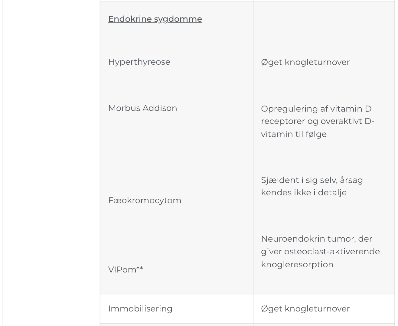Click Øget knogleturnover in Immobilisering row
398x326 pixels.
(305, 309)
